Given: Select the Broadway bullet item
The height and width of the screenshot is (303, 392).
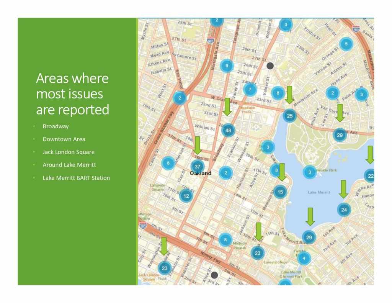Looking at the screenshot, I should [56, 126].
